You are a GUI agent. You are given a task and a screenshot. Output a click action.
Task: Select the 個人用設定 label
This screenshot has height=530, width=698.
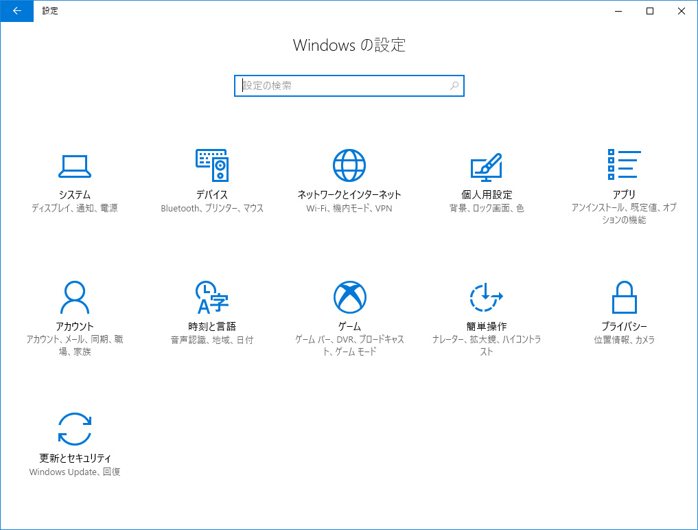(x=487, y=194)
